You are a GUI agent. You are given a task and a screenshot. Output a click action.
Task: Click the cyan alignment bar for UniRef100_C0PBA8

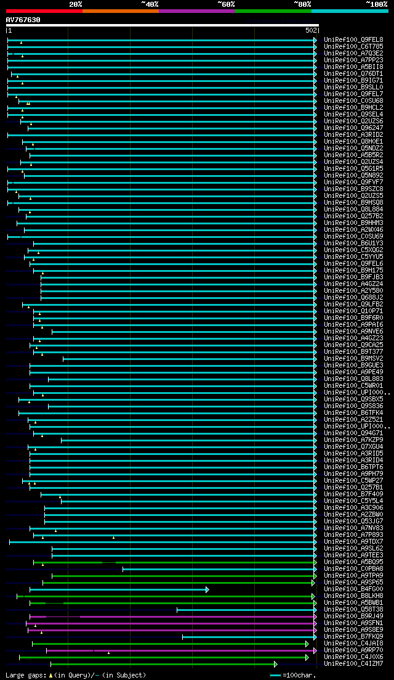coord(220,569)
